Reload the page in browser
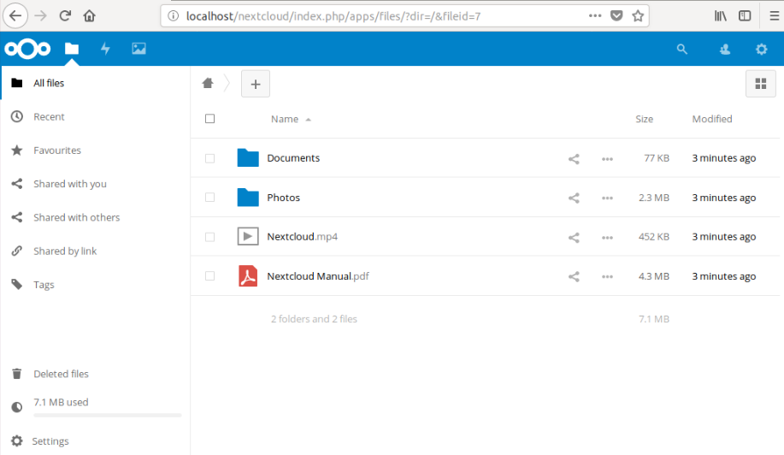The width and height of the screenshot is (784, 455). coord(65,16)
